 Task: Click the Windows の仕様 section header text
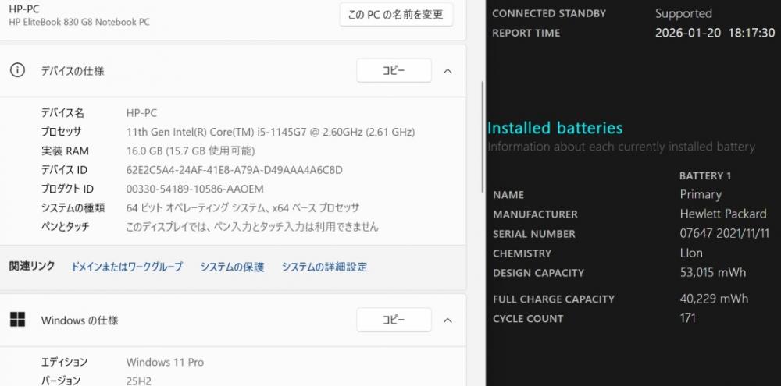(80, 320)
